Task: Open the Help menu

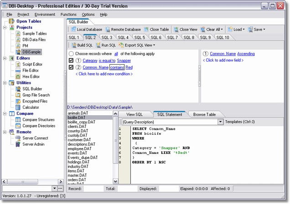Action: [104, 15]
